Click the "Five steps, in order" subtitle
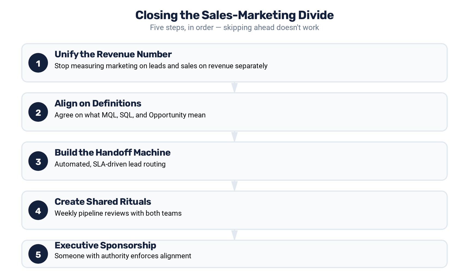The height and width of the screenshot is (273, 469). tap(234, 28)
